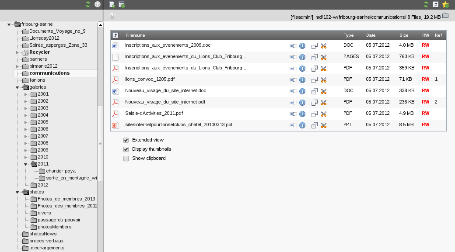Open the proces-verbaux folder
This screenshot has height=252, width=455.
click(x=46, y=241)
